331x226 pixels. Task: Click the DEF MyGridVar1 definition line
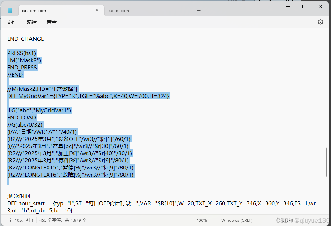[88, 96]
